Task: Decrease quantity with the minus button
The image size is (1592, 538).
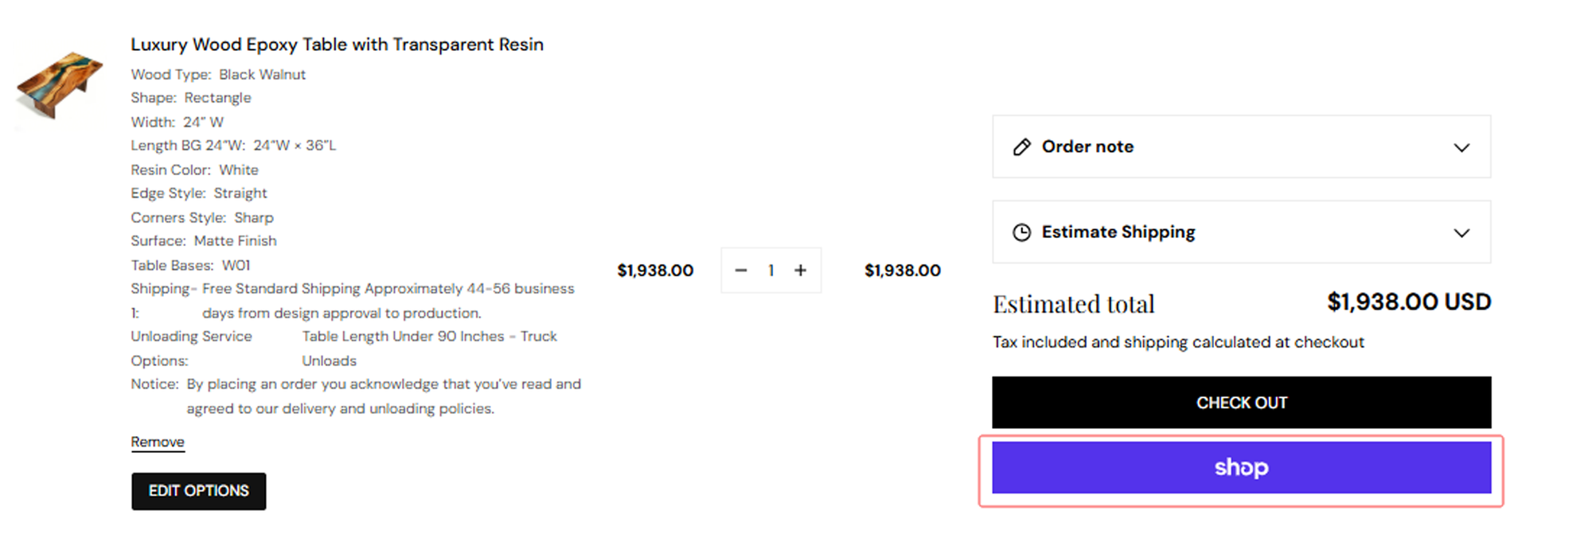Action: coord(741,271)
